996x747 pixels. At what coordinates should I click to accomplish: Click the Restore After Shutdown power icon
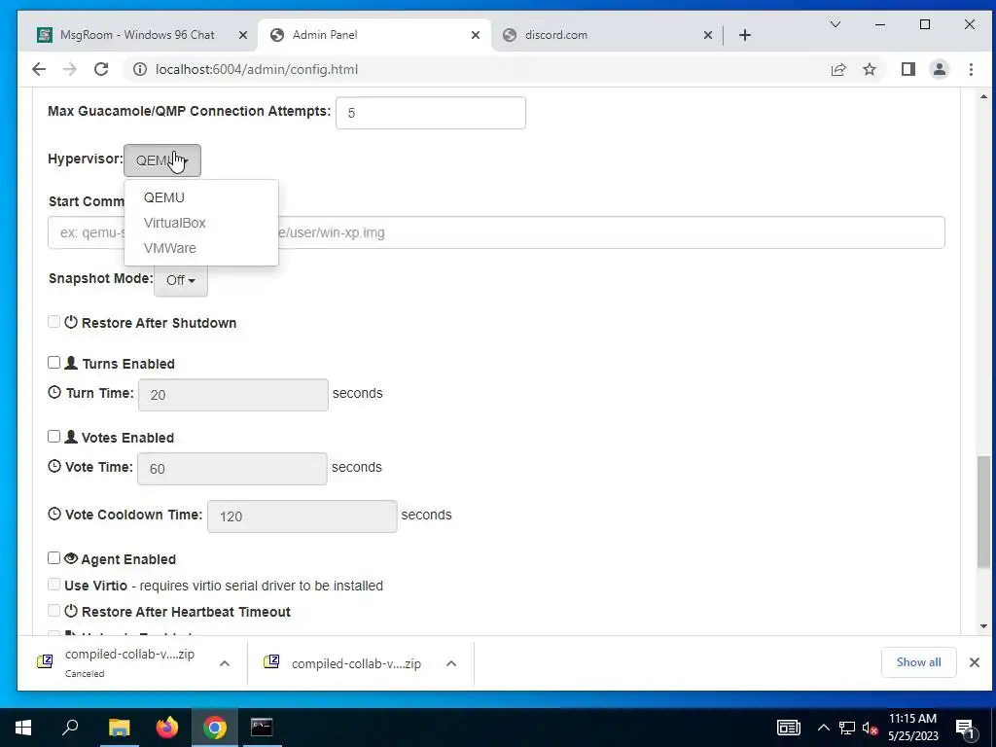[x=71, y=322]
